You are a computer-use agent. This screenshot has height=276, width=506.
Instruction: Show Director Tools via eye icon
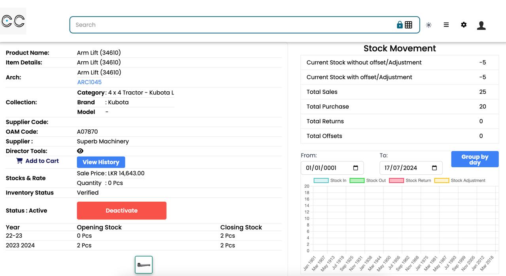[80, 151]
